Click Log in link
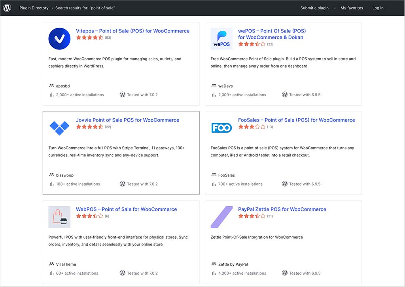 pos(378,8)
